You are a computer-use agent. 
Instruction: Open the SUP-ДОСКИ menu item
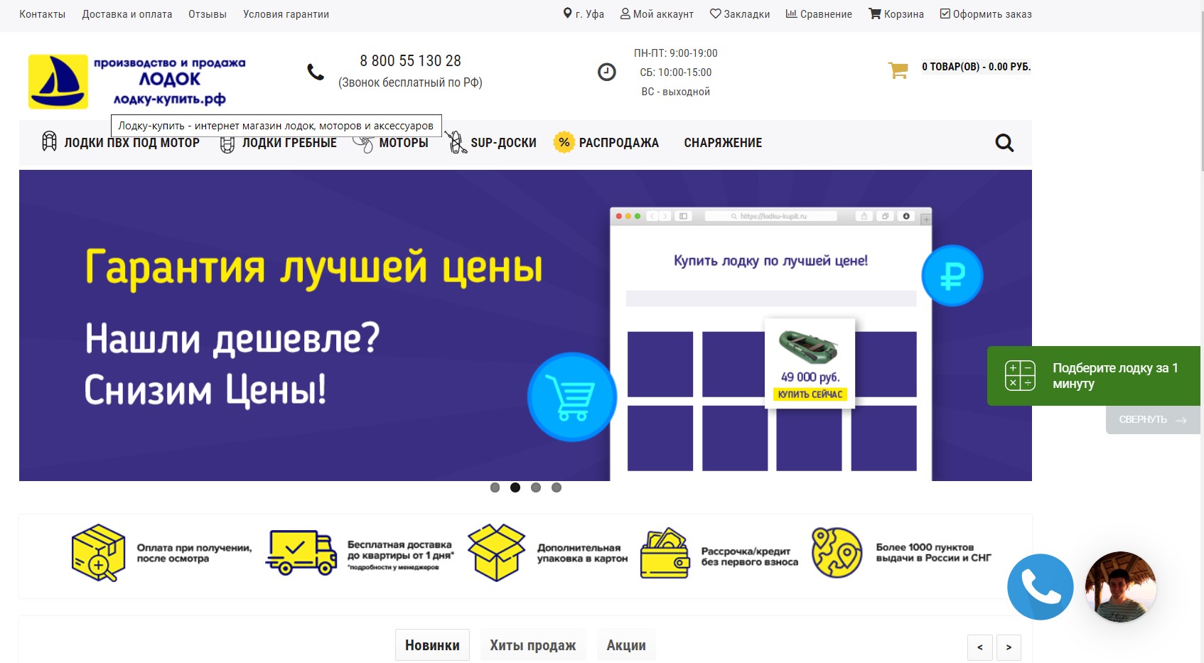pos(502,143)
